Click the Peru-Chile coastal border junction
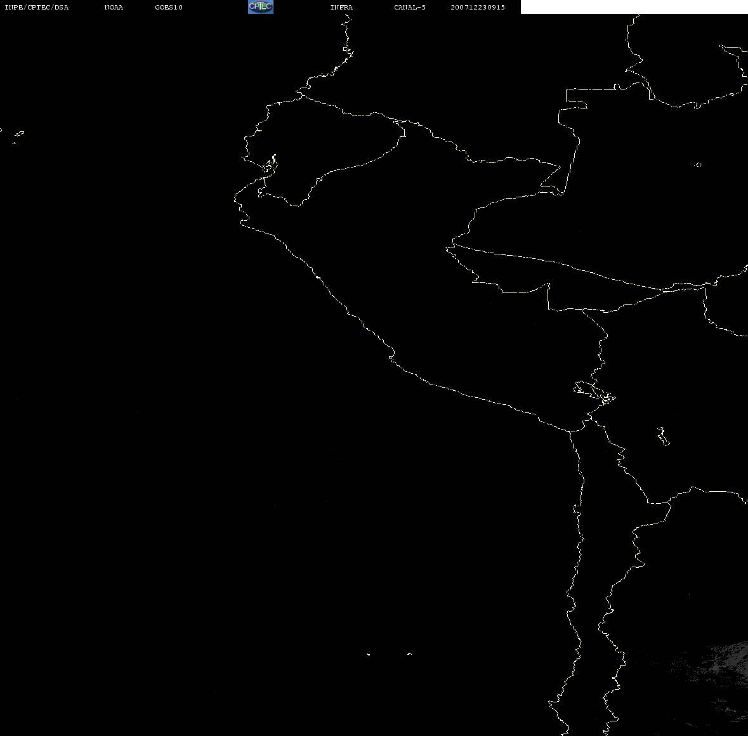Image resolution: width=748 pixels, height=736 pixels. coord(570,431)
